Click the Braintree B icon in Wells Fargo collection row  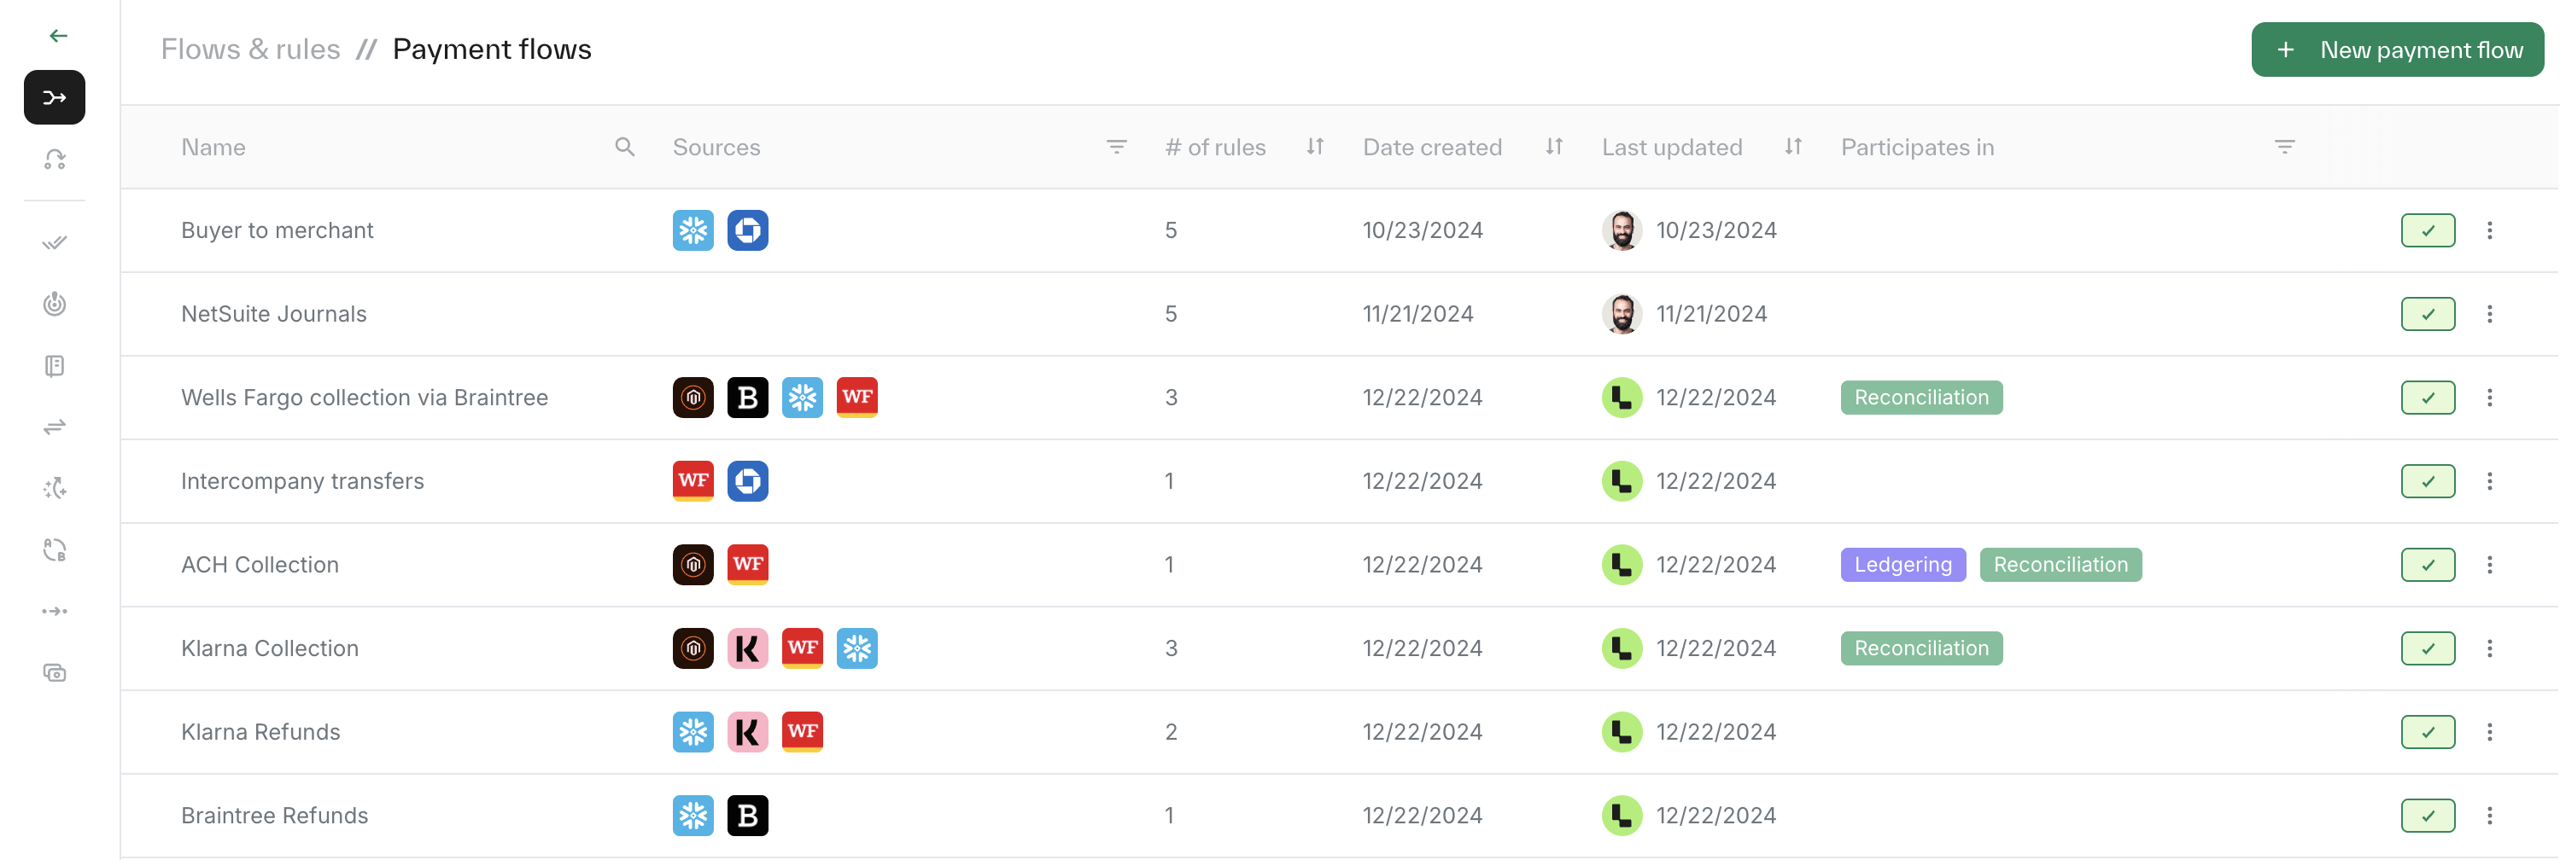pos(747,398)
